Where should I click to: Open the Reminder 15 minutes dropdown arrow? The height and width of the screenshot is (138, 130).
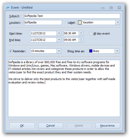coord(59,51)
